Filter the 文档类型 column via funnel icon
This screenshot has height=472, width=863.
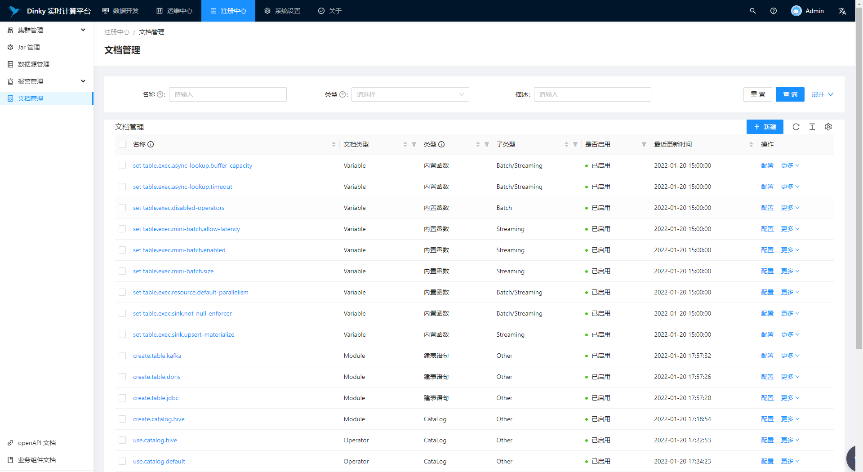click(x=414, y=144)
